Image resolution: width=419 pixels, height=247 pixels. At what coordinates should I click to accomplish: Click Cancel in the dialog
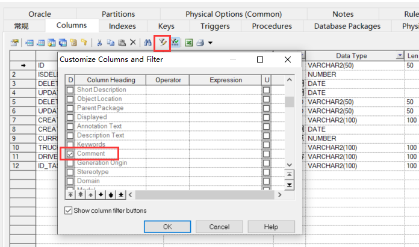tap(219, 227)
